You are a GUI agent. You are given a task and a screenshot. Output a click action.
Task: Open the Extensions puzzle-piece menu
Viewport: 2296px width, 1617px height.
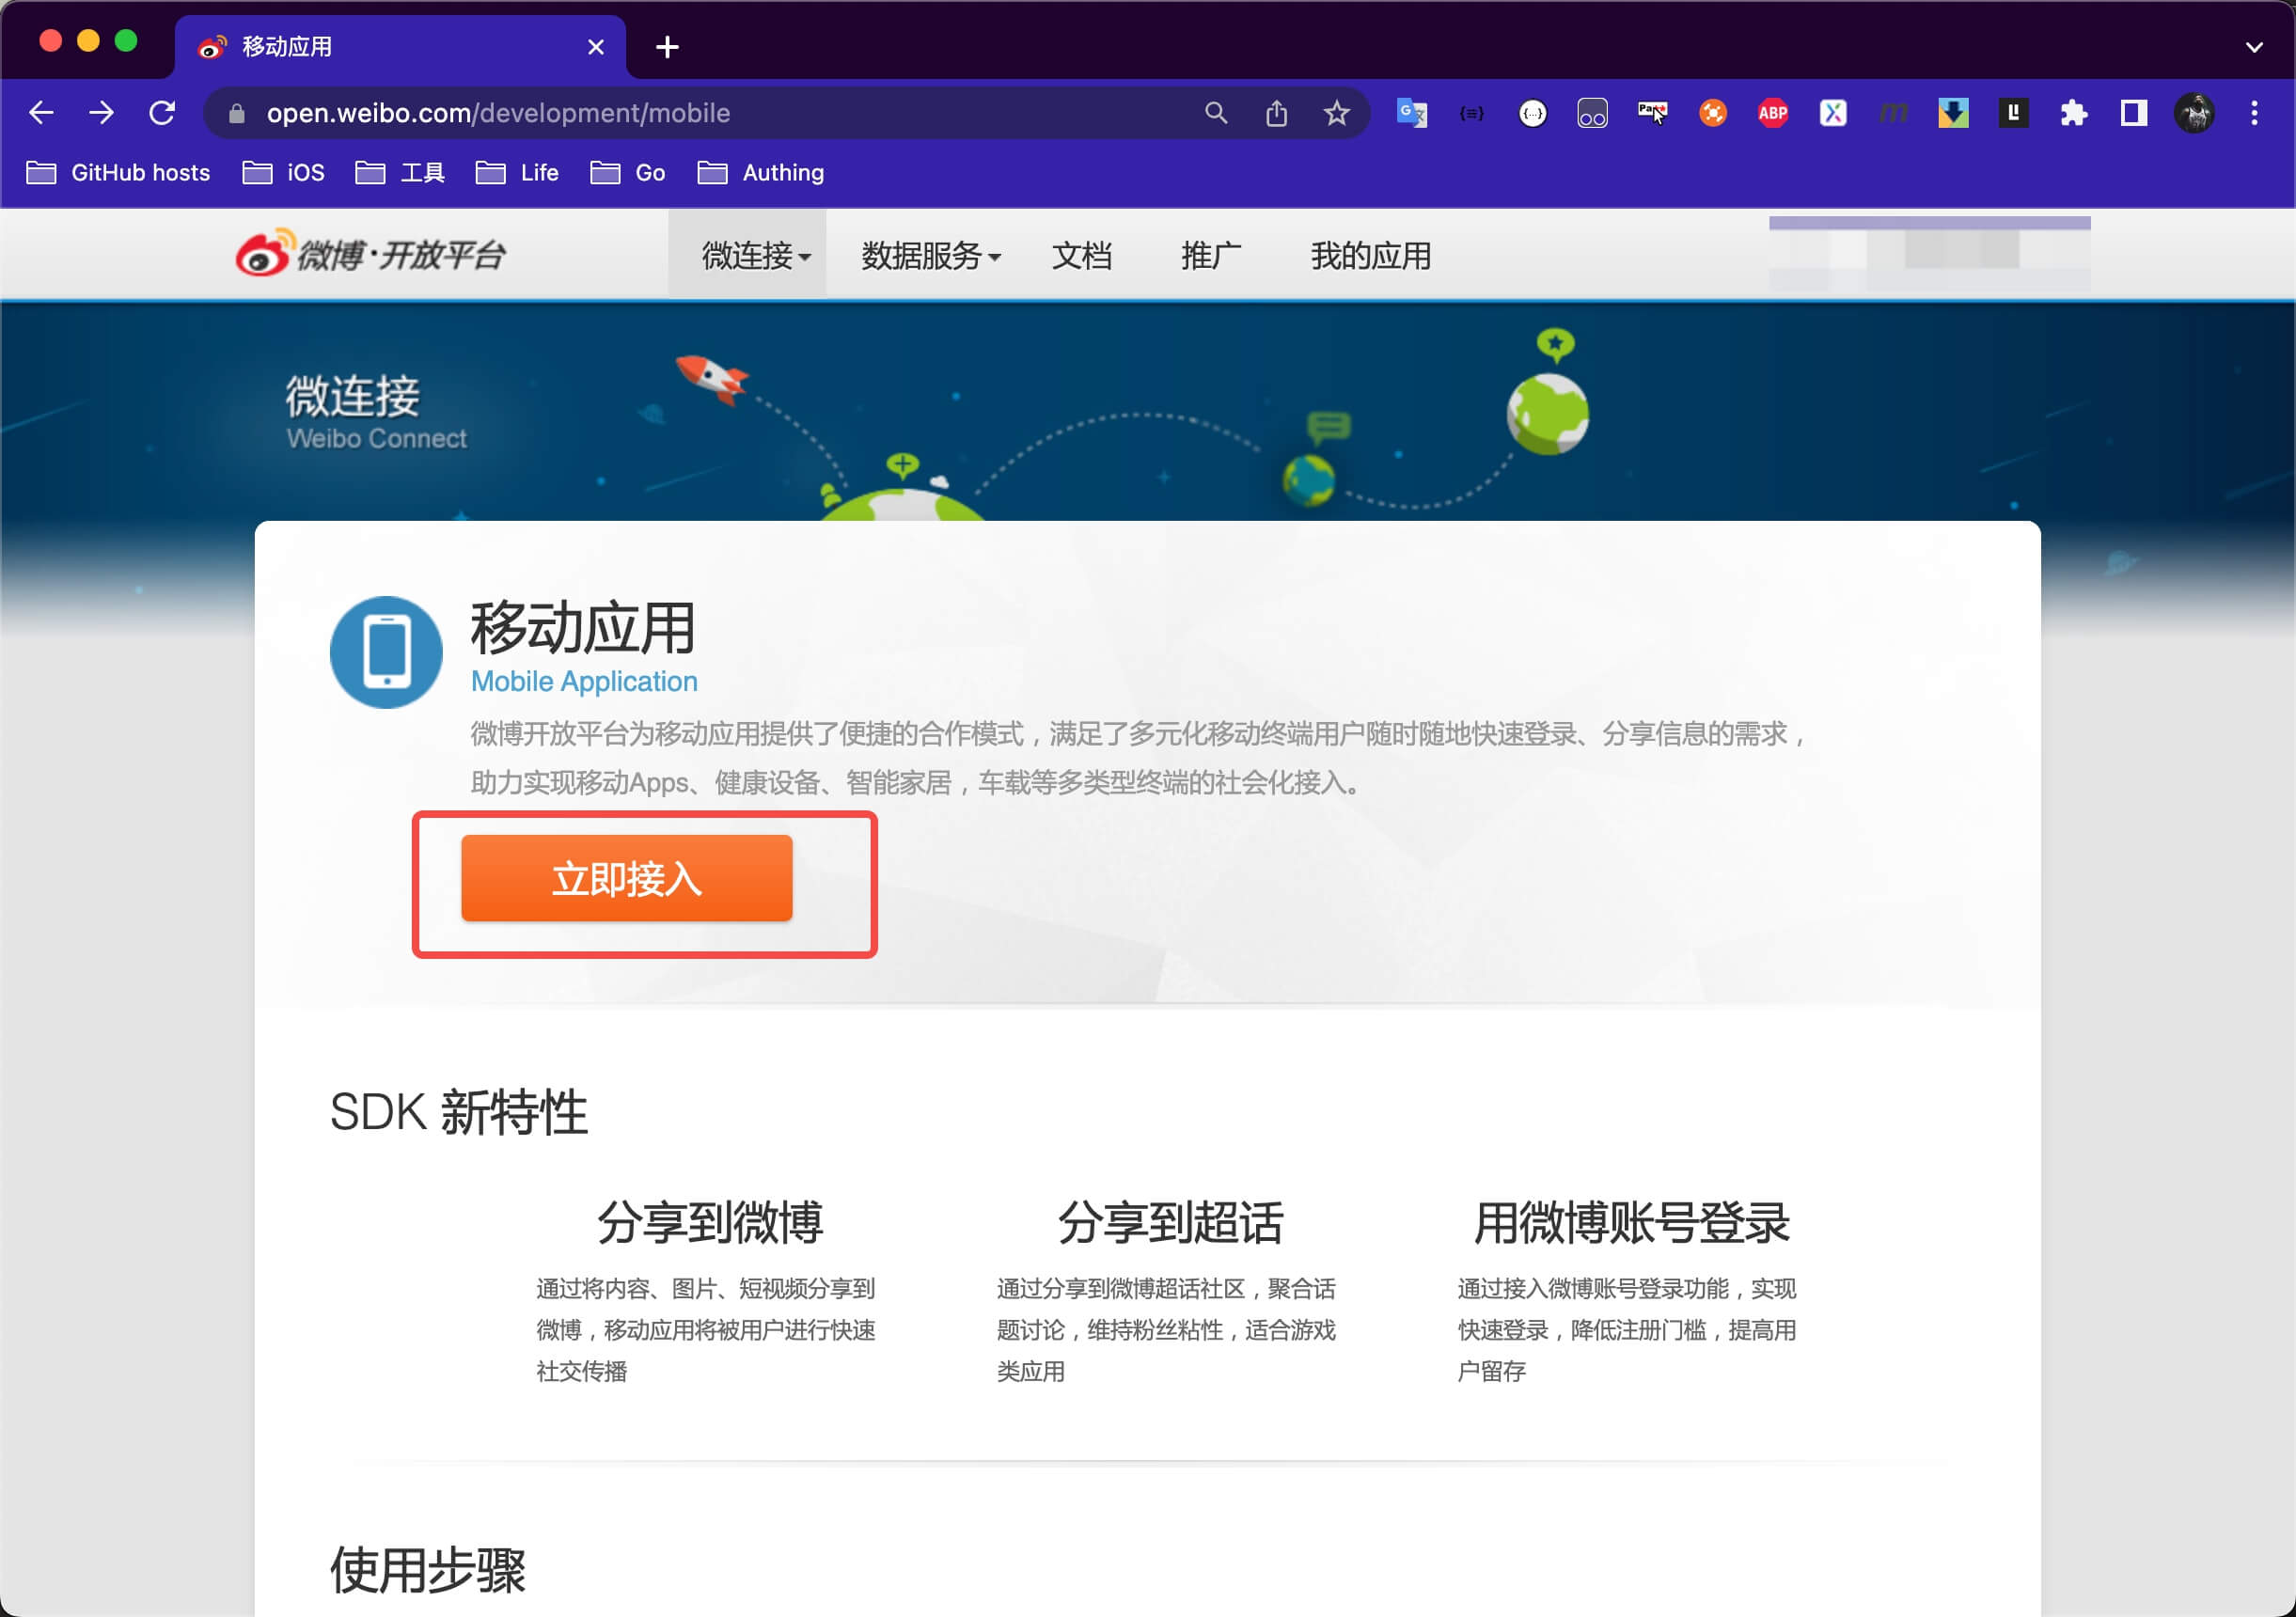[2073, 113]
